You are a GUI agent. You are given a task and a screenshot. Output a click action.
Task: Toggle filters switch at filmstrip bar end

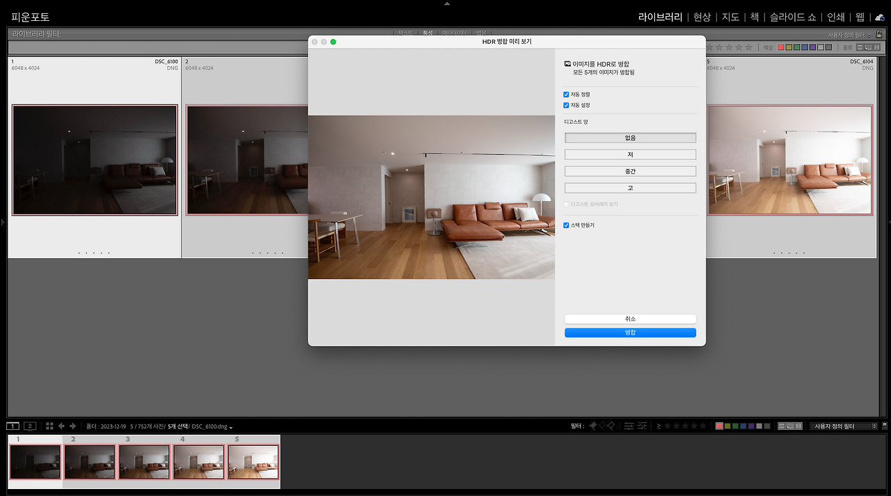click(884, 426)
